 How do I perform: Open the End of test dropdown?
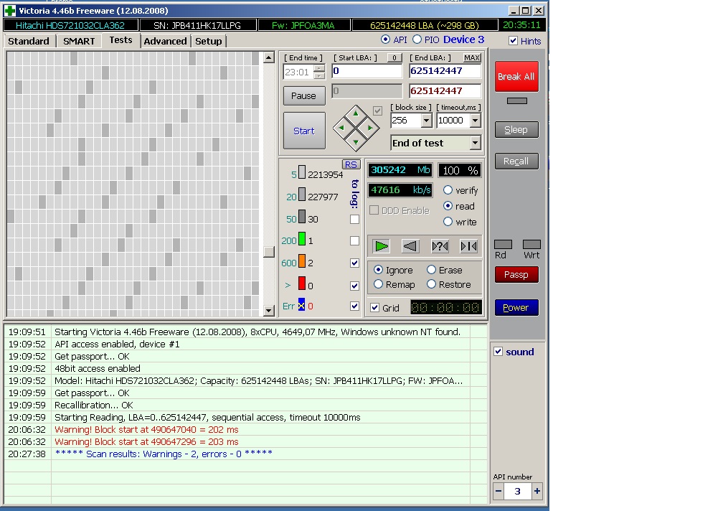click(475, 143)
